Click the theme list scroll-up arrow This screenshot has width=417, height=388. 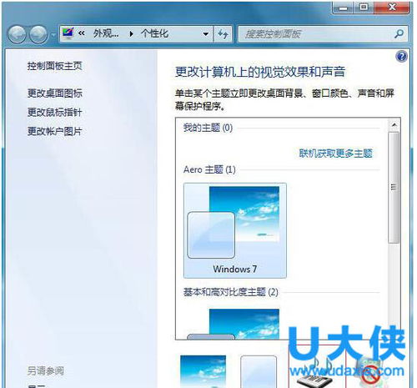(x=394, y=125)
